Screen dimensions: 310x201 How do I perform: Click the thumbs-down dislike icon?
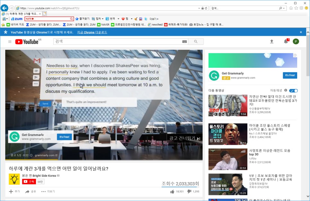[x=189, y=191]
